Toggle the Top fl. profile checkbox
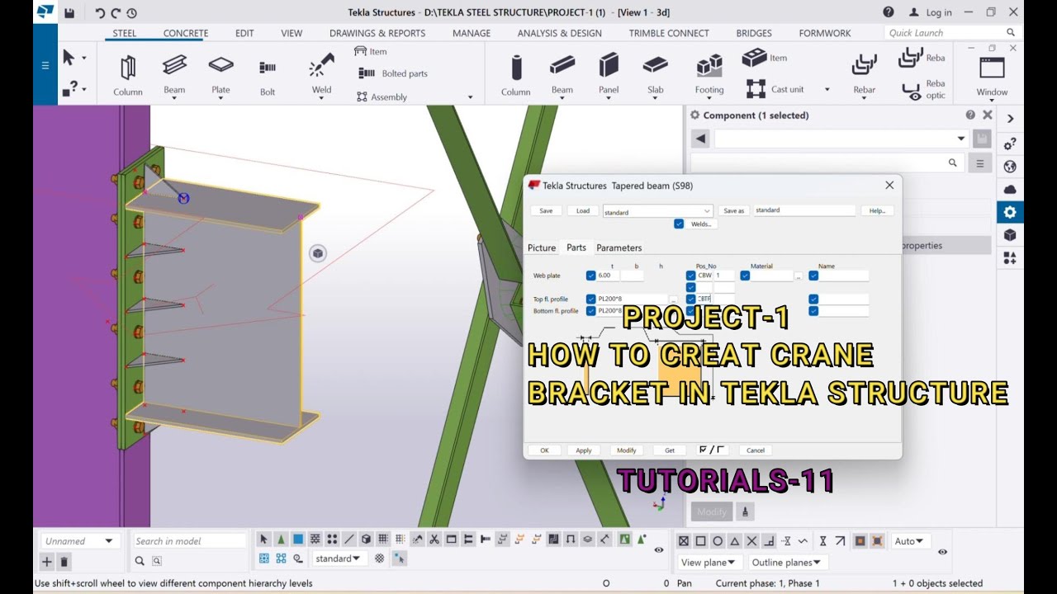The width and height of the screenshot is (1057, 594). point(590,299)
